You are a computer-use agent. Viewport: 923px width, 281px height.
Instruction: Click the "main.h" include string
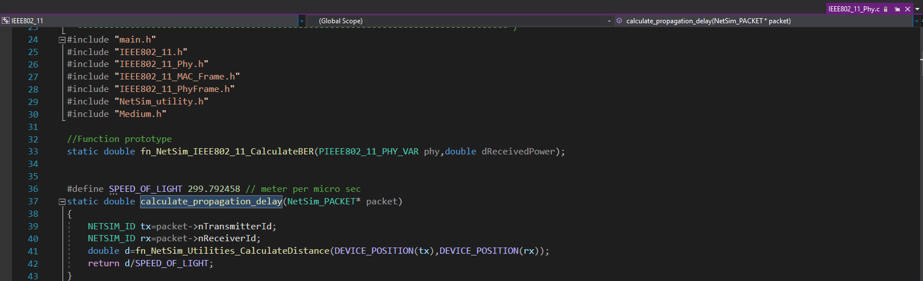coord(135,39)
